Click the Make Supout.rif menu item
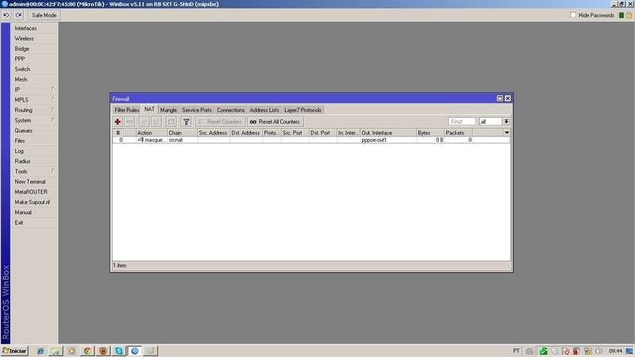The height and width of the screenshot is (357, 635). [x=34, y=202]
